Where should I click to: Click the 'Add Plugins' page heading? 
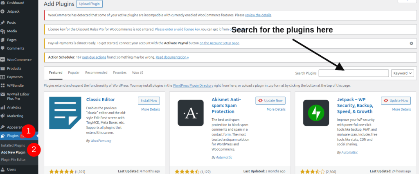tap(59, 4)
